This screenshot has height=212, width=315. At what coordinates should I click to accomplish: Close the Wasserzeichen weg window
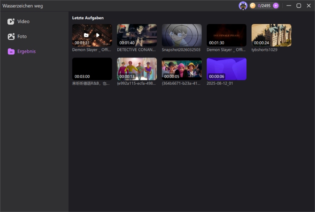[309, 6]
